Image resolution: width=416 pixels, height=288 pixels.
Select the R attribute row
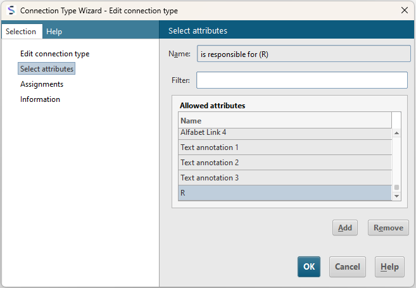(285, 193)
